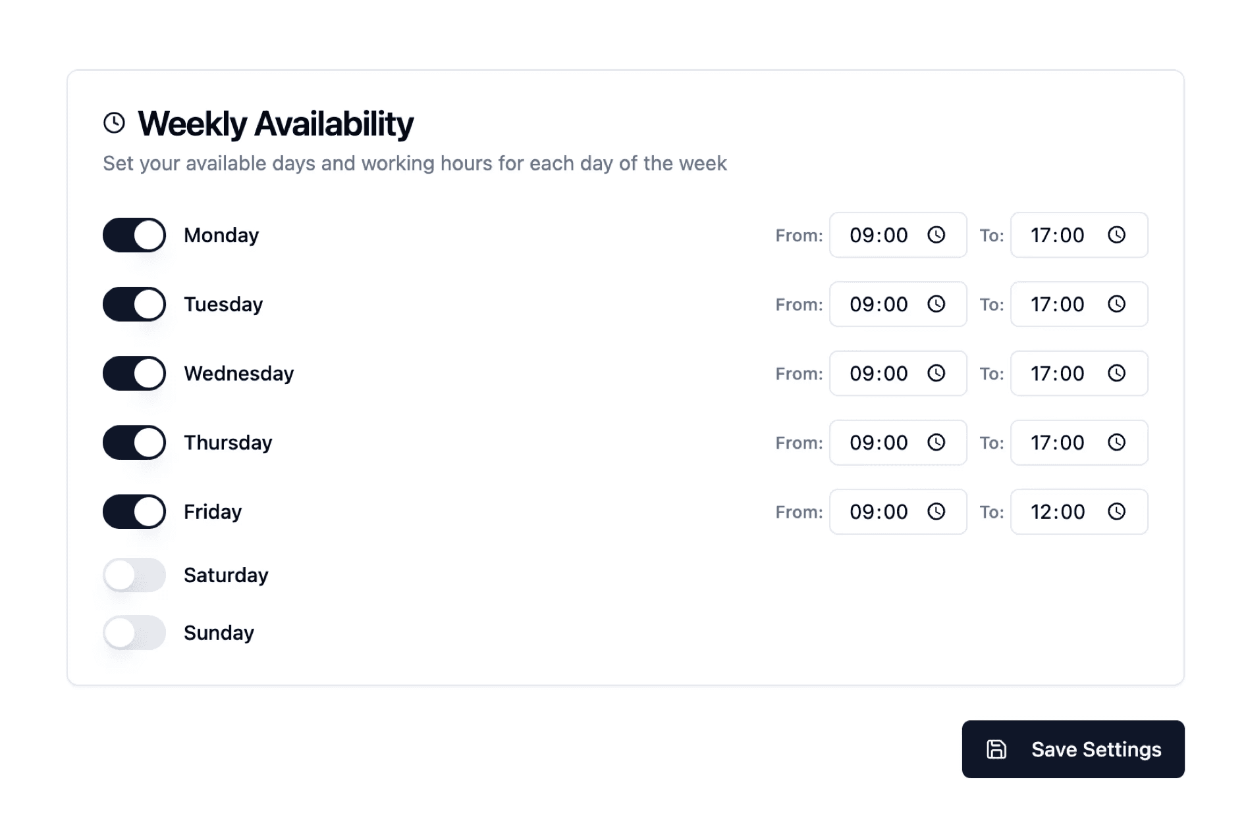The width and height of the screenshot is (1246, 817).
Task: Click clock icon in Tuesday To field
Action: tap(1116, 304)
